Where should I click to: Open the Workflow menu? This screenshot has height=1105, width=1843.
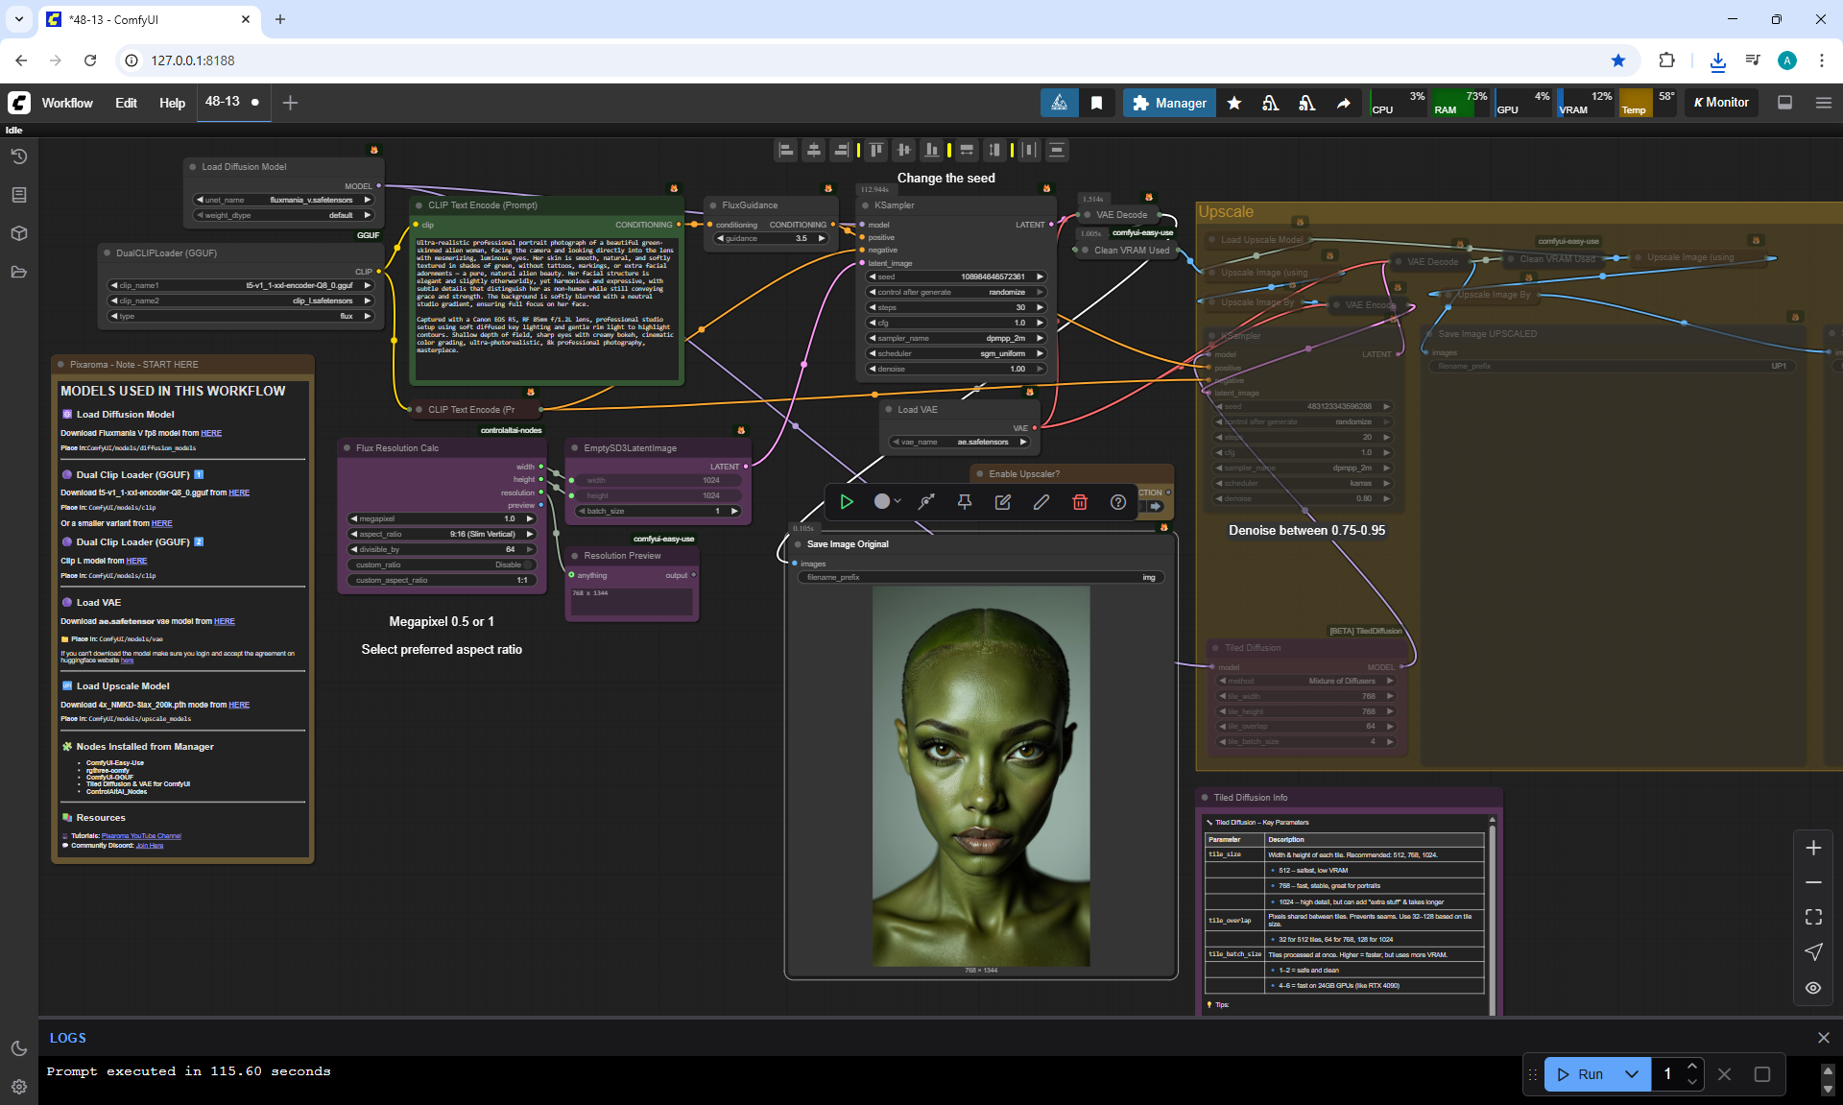tap(67, 103)
